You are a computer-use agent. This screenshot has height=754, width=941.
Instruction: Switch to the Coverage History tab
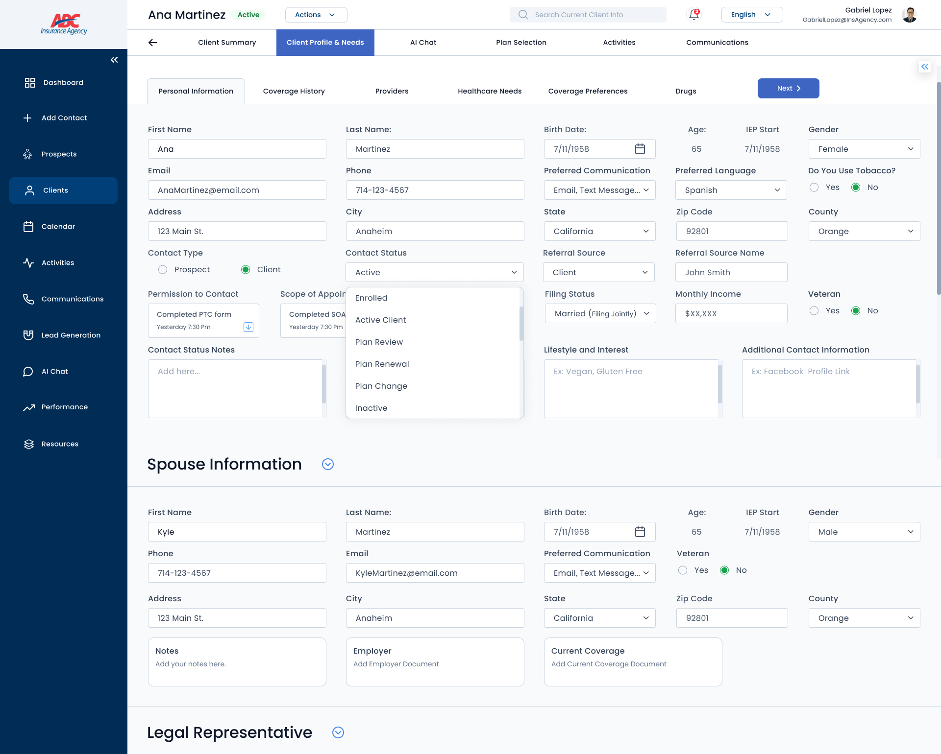click(x=293, y=91)
